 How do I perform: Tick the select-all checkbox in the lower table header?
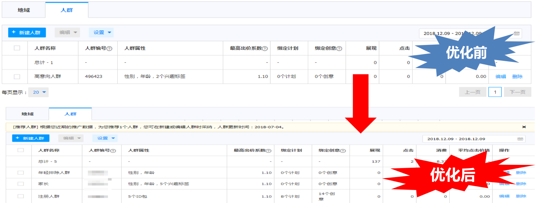tap(21, 150)
